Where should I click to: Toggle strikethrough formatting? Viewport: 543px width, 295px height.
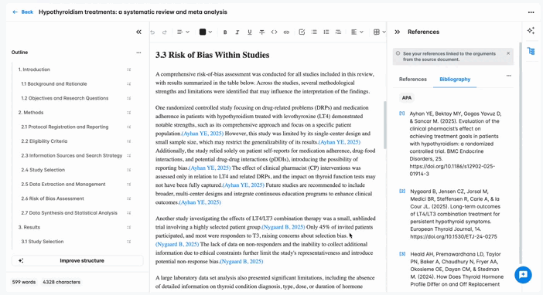pyautogui.click(x=261, y=32)
